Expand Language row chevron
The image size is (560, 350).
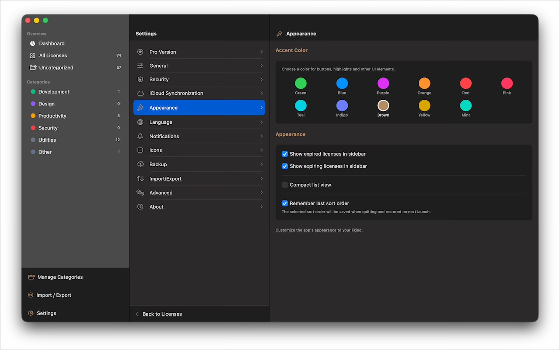point(262,122)
